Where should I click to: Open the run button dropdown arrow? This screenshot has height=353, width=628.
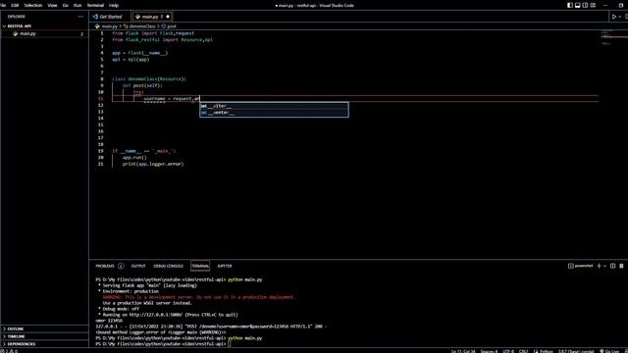[x=619, y=17]
